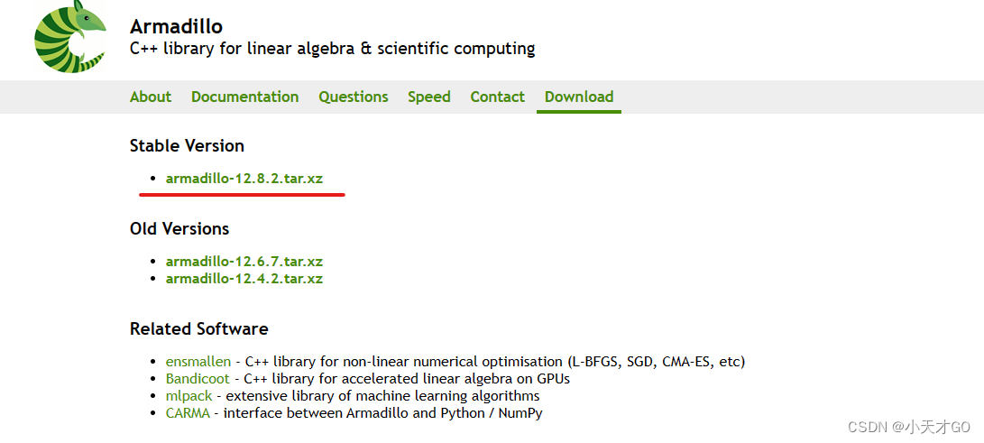Select the Speed tab
984x443 pixels.
click(x=429, y=97)
